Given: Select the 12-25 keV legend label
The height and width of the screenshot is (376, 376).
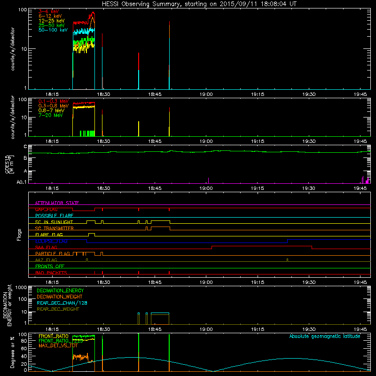Looking at the screenshot, I should click(51, 21).
